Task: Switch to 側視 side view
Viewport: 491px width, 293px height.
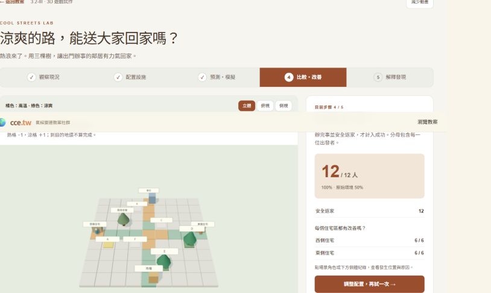Action: click(x=284, y=106)
